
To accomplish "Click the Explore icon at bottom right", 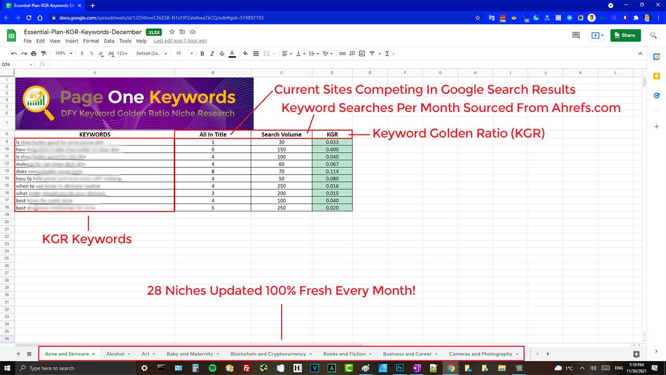I will tap(636, 354).
